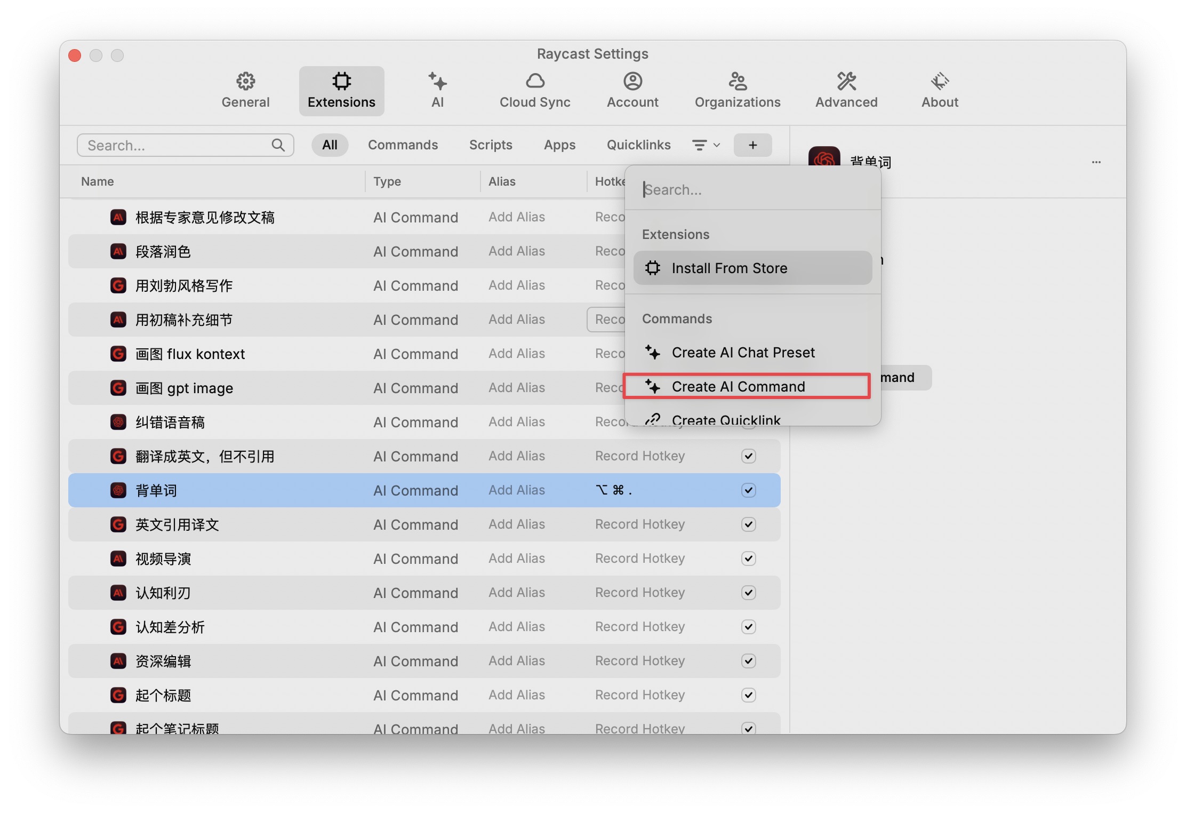
Task: Add Alias for 背单词
Action: pos(517,490)
